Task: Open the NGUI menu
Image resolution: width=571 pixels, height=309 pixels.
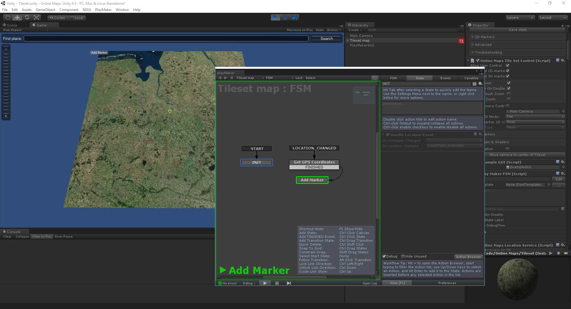Action: [87, 10]
